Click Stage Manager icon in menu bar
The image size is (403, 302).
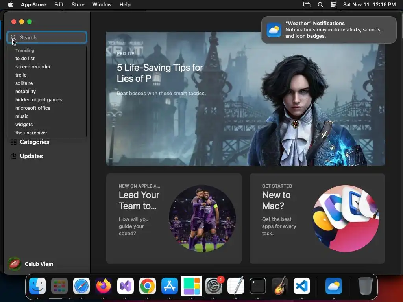(x=307, y=5)
